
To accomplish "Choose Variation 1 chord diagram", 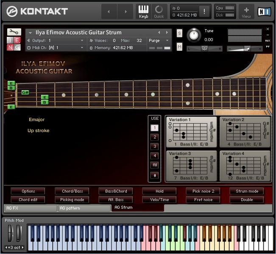I will tap(192, 132).
